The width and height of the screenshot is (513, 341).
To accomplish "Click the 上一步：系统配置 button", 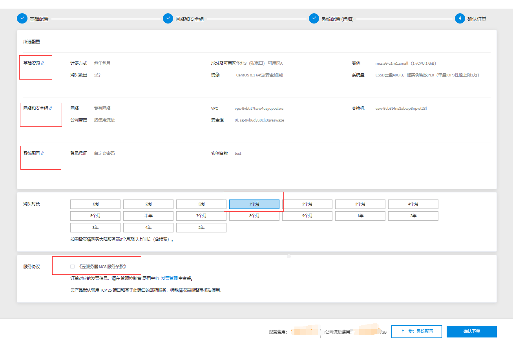I will [x=416, y=331].
